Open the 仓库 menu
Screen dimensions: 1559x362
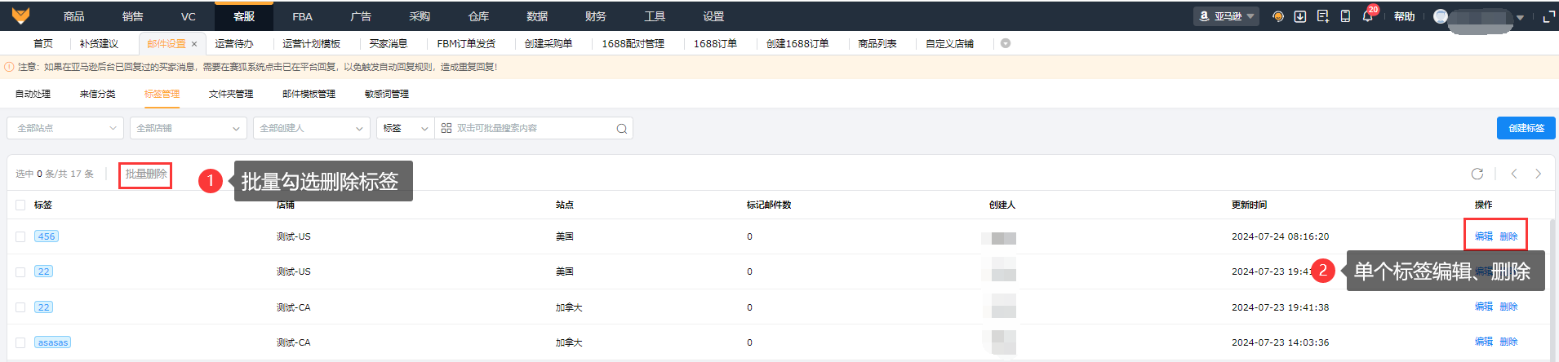(478, 16)
